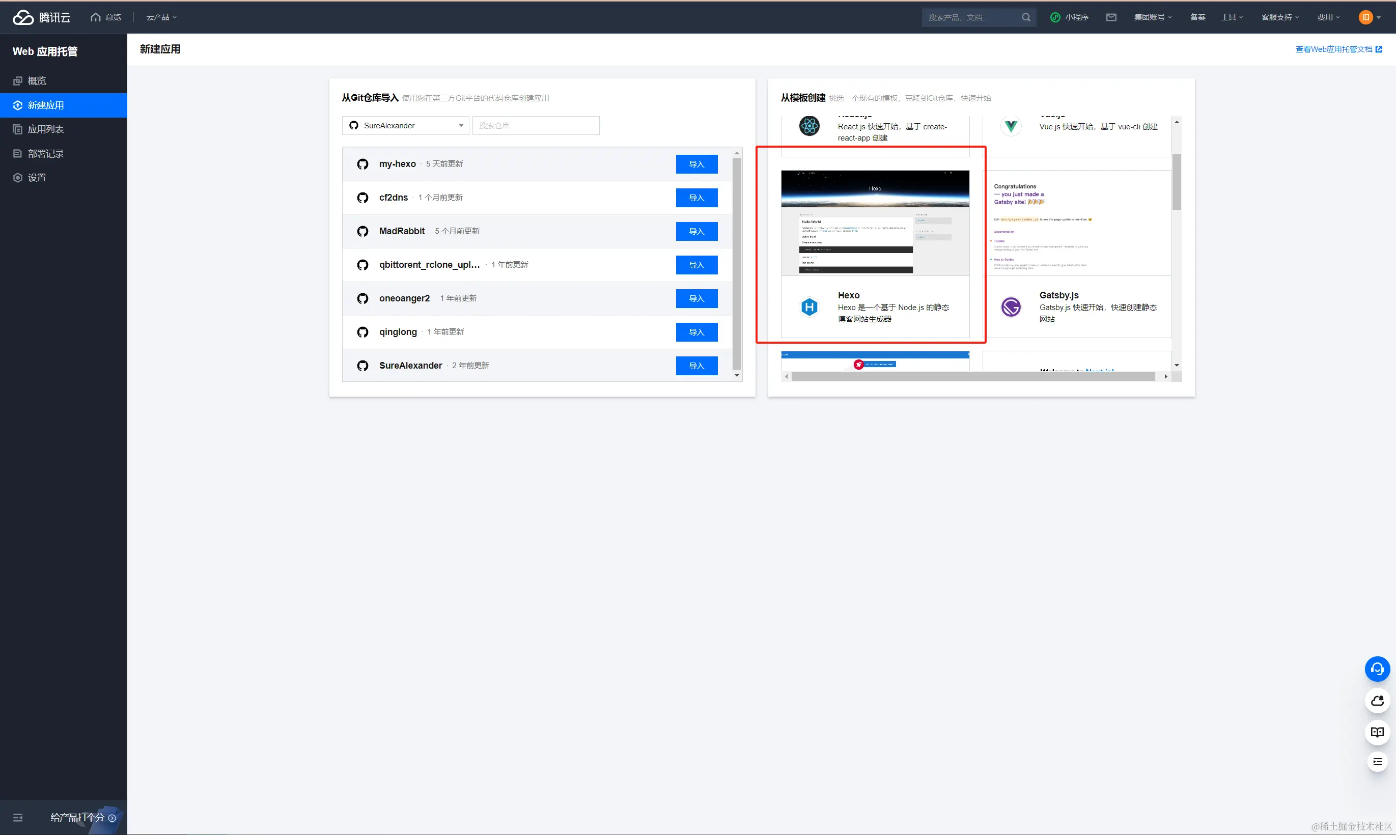Open the mail inbox envelope icon
This screenshot has width=1396, height=835.
pos(1111,17)
